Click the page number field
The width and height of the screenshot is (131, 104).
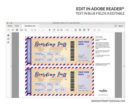tap(40, 30)
